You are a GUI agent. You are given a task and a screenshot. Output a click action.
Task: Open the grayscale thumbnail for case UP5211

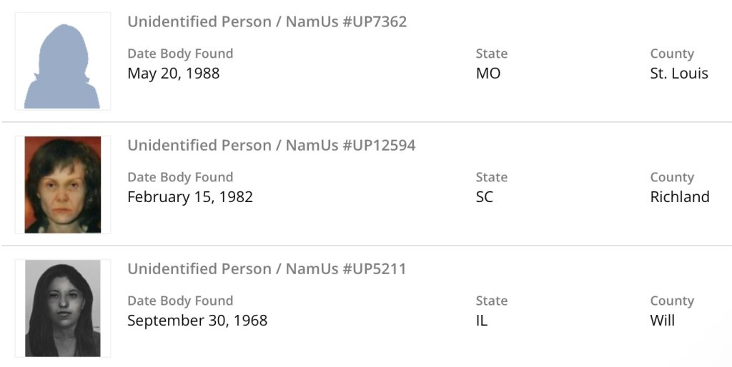coord(62,308)
